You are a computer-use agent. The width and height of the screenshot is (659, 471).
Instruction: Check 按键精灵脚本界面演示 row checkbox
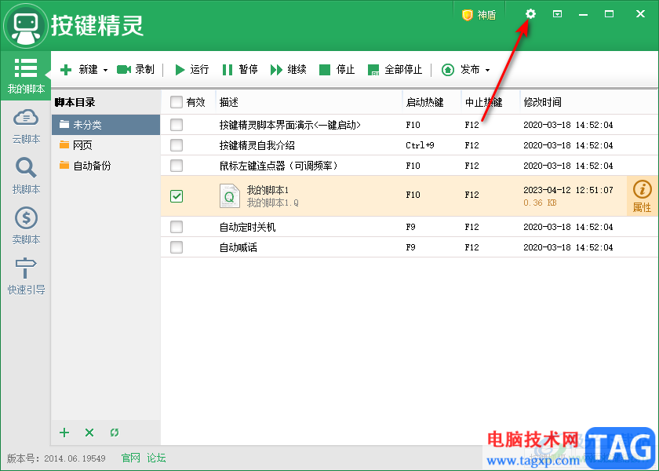(177, 125)
